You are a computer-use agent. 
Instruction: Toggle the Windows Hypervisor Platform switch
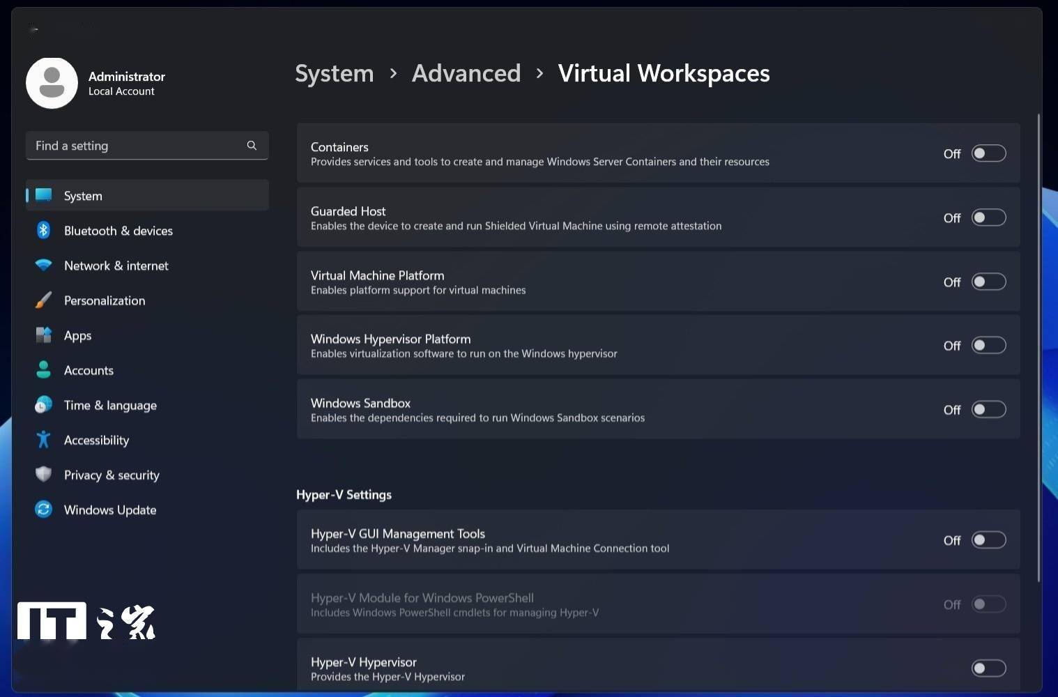point(989,345)
